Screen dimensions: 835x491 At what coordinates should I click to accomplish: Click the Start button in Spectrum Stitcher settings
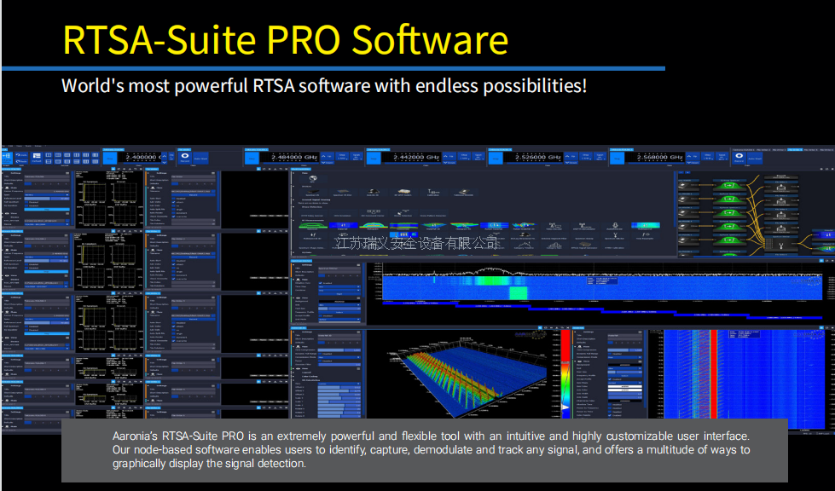point(339,293)
